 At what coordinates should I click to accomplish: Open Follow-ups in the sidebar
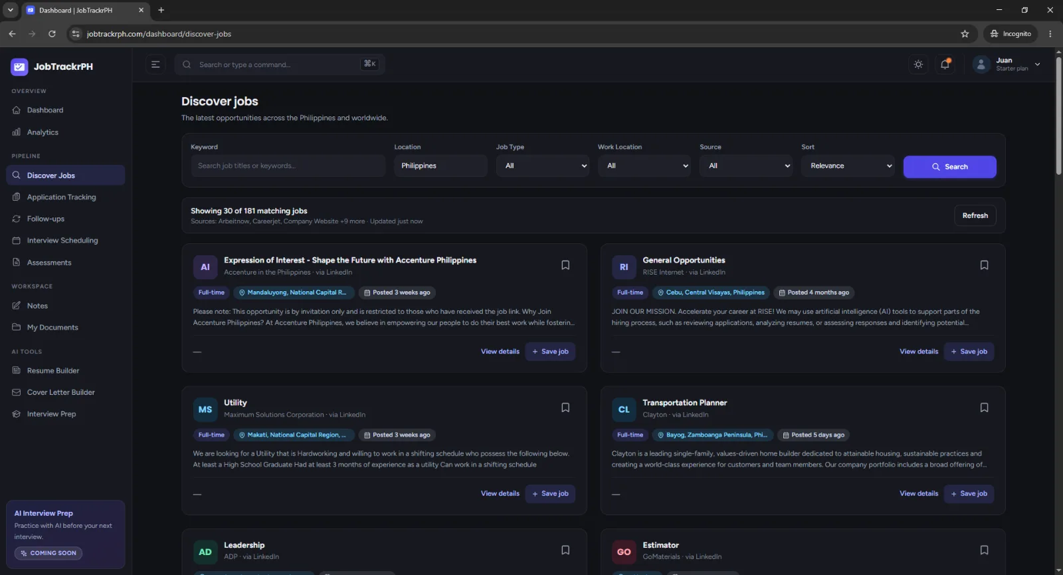point(65,219)
